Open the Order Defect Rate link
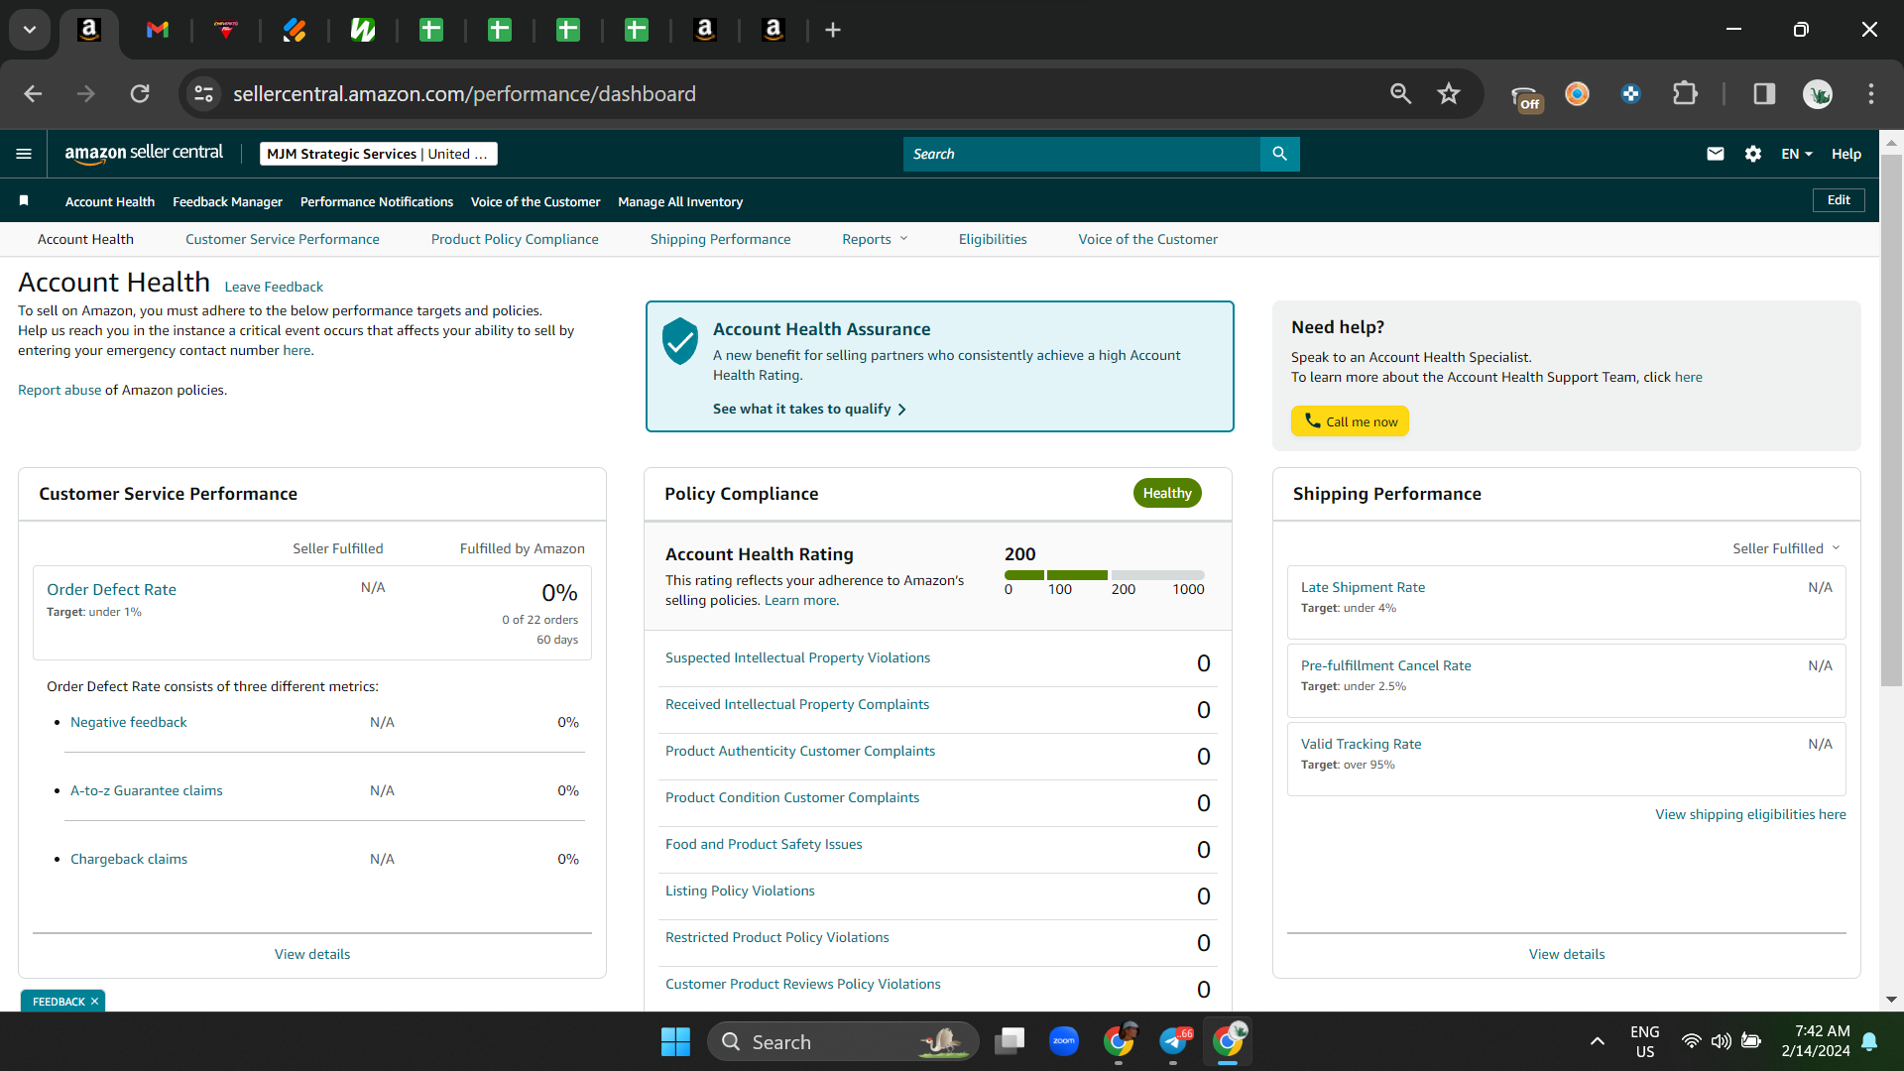This screenshot has width=1904, height=1071. pos(111,589)
